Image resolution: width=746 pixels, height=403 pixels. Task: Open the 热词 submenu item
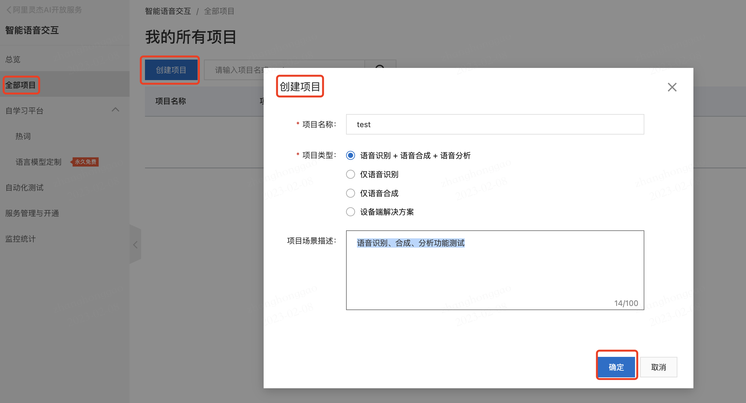[x=23, y=136]
